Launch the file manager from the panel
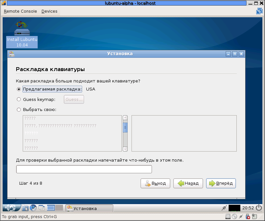This screenshot has height=221, width=265. click(x=25, y=208)
